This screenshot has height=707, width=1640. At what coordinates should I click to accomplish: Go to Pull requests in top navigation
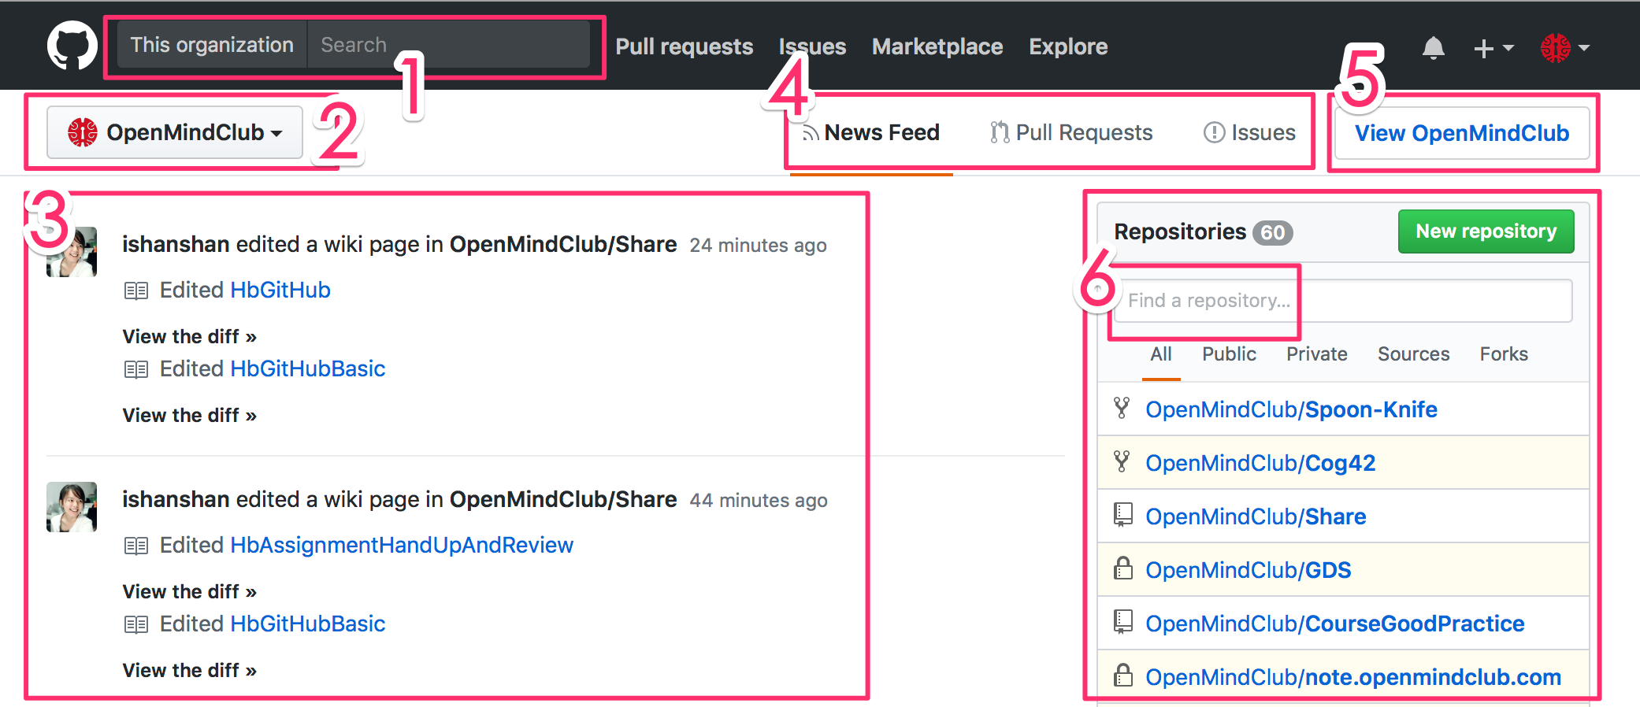[684, 46]
